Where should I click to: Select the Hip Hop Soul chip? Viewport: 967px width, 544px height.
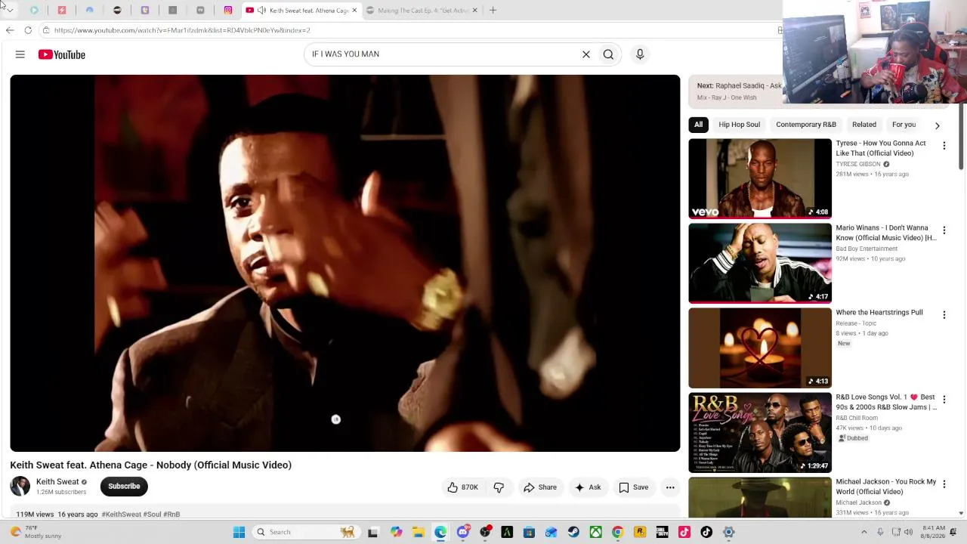click(740, 125)
